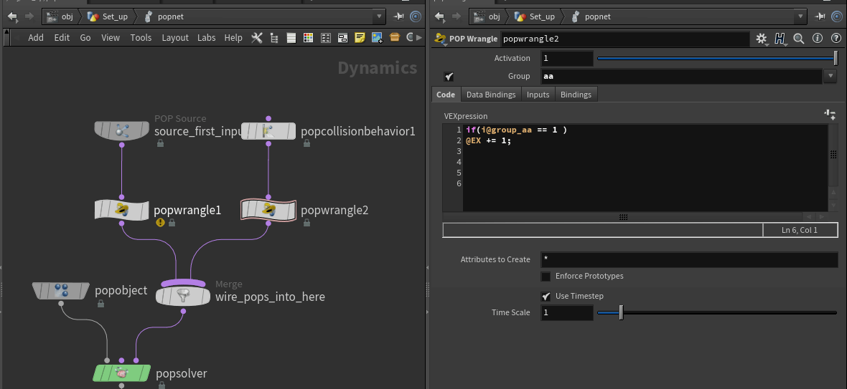Click the color palette icon in network toolbar
847x389 pixels.
click(308, 38)
